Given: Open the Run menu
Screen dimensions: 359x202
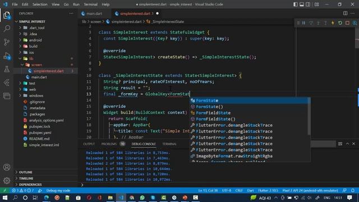Looking at the screenshot, I should tap(76, 4).
